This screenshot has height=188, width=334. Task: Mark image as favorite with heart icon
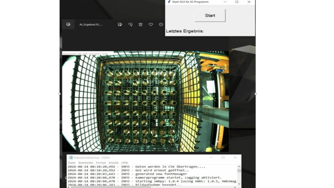pyautogui.click(x=151, y=25)
